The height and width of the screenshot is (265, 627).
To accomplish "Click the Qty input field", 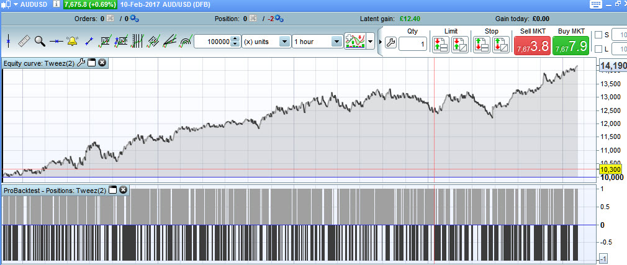I will point(413,43).
